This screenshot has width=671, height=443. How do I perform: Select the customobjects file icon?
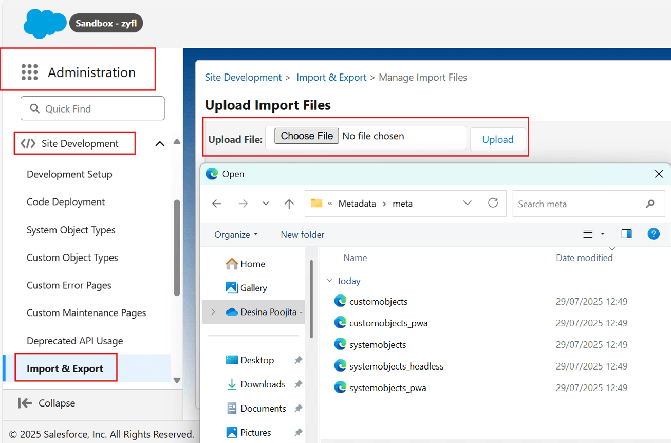pyautogui.click(x=340, y=301)
